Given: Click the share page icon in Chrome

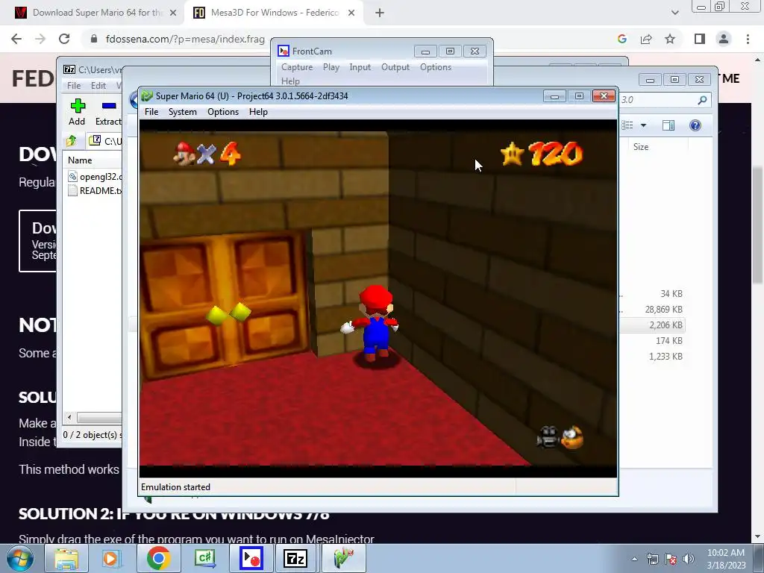Looking at the screenshot, I should click(x=646, y=39).
